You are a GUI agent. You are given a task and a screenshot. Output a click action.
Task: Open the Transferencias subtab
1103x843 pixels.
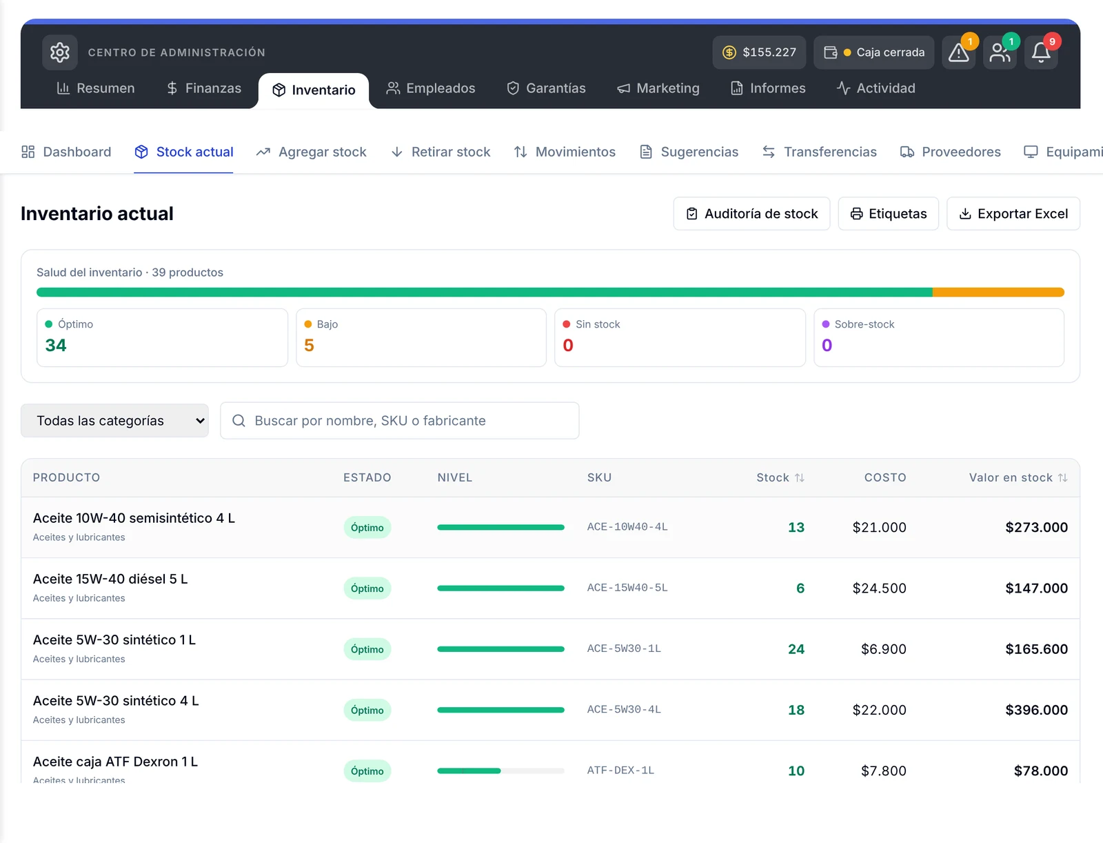point(820,152)
